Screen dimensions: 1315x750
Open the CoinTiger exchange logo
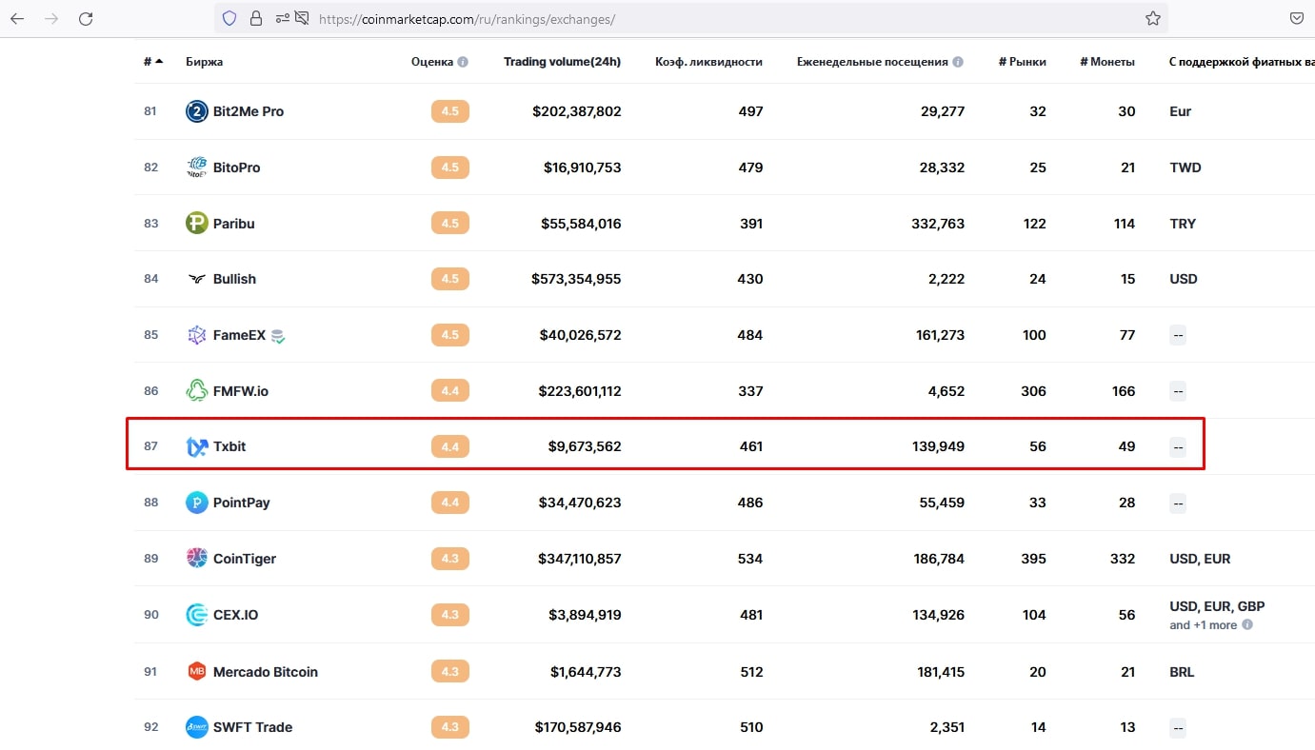(x=196, y=559)
